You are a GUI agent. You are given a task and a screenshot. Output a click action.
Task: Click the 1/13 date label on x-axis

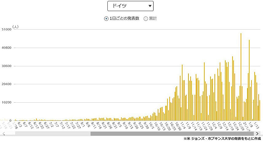coord(257,125)
